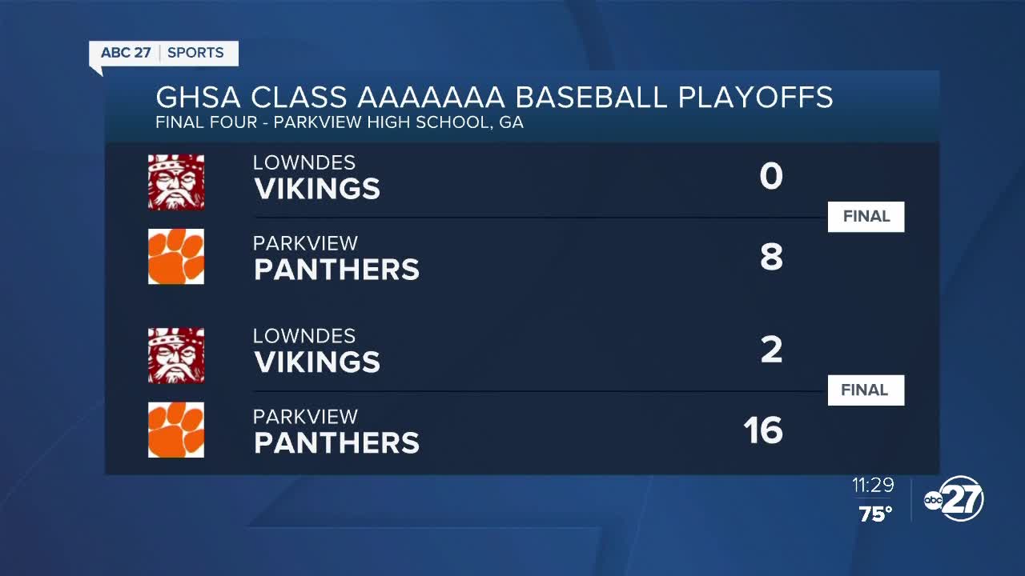This screenshot has height=576, width=1025.
Task: Click the 11:29 clock display
Action: coord(873,486)
